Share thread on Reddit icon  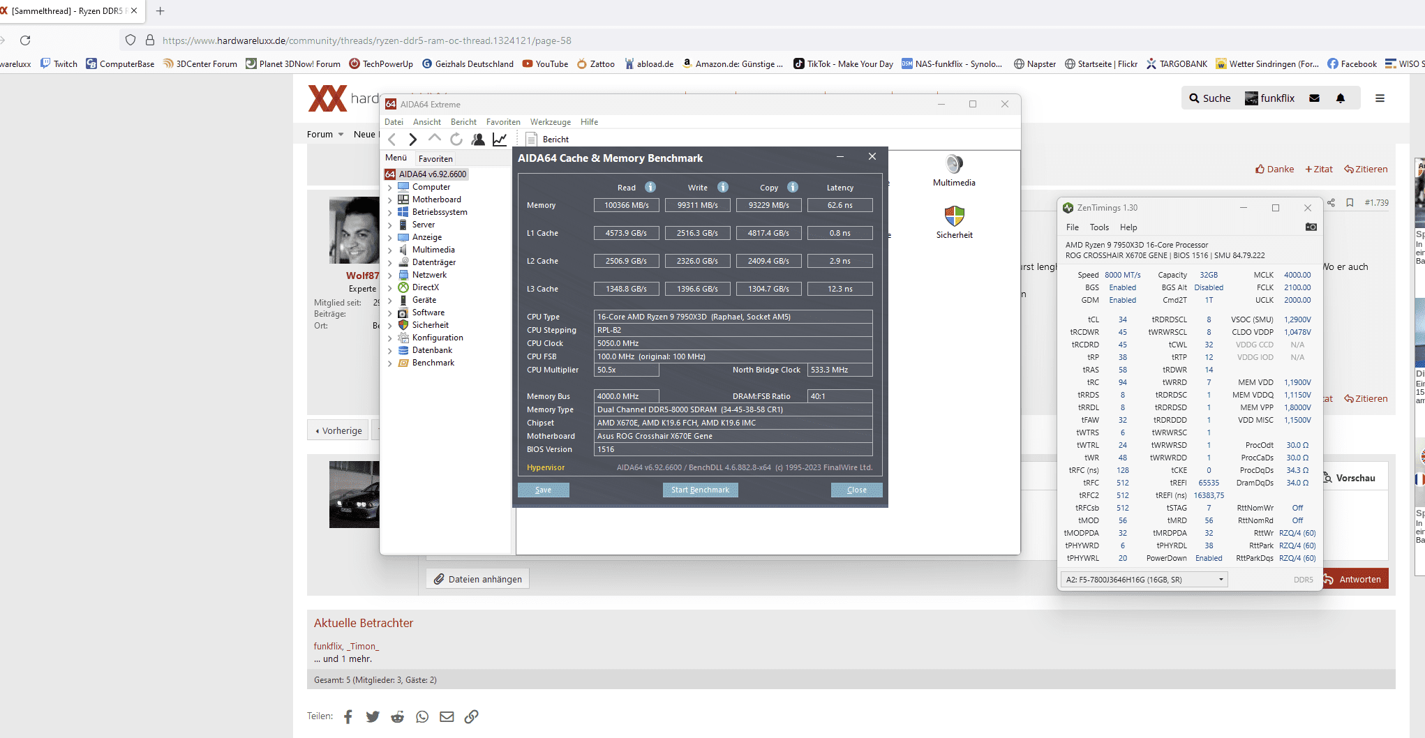(x=398, y=716)
